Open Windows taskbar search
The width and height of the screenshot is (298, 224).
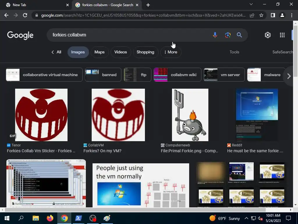tap(21, 218)
